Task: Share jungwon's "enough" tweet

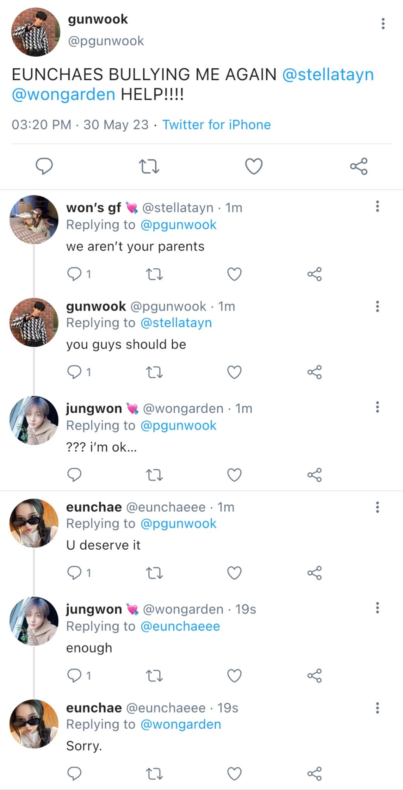Action: click(314, 676)
